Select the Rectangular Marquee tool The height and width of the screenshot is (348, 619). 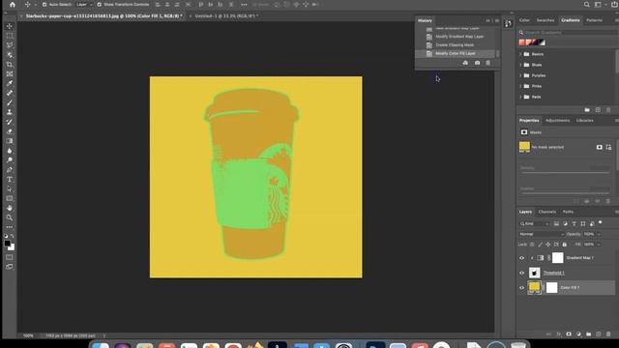[10, 36]
